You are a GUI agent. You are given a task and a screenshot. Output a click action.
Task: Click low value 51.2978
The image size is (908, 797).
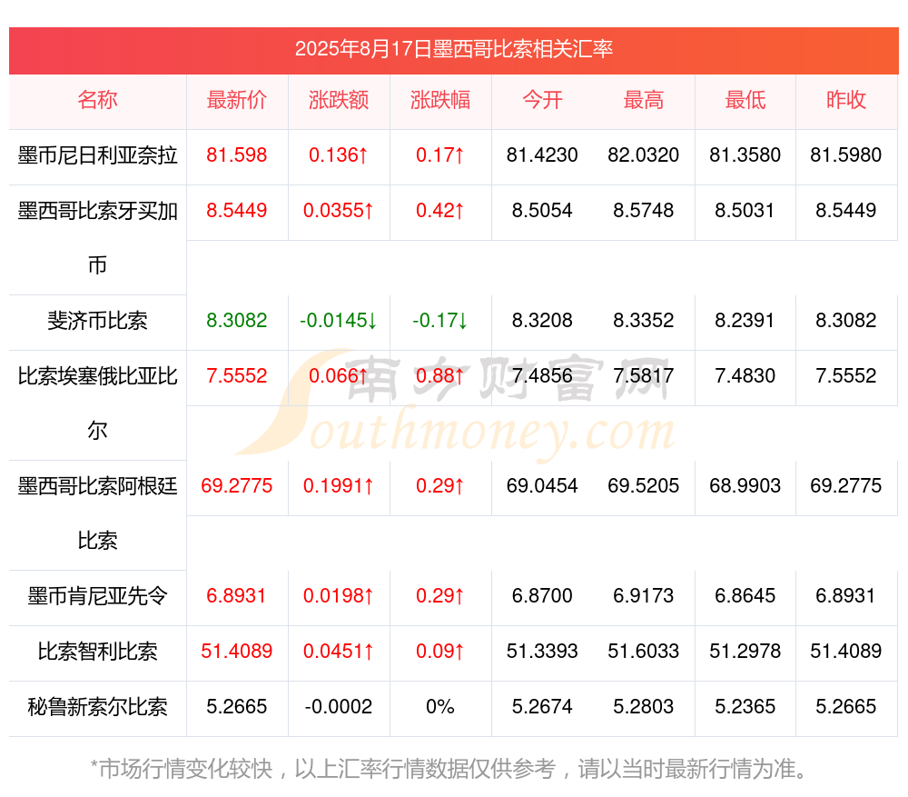745,652
